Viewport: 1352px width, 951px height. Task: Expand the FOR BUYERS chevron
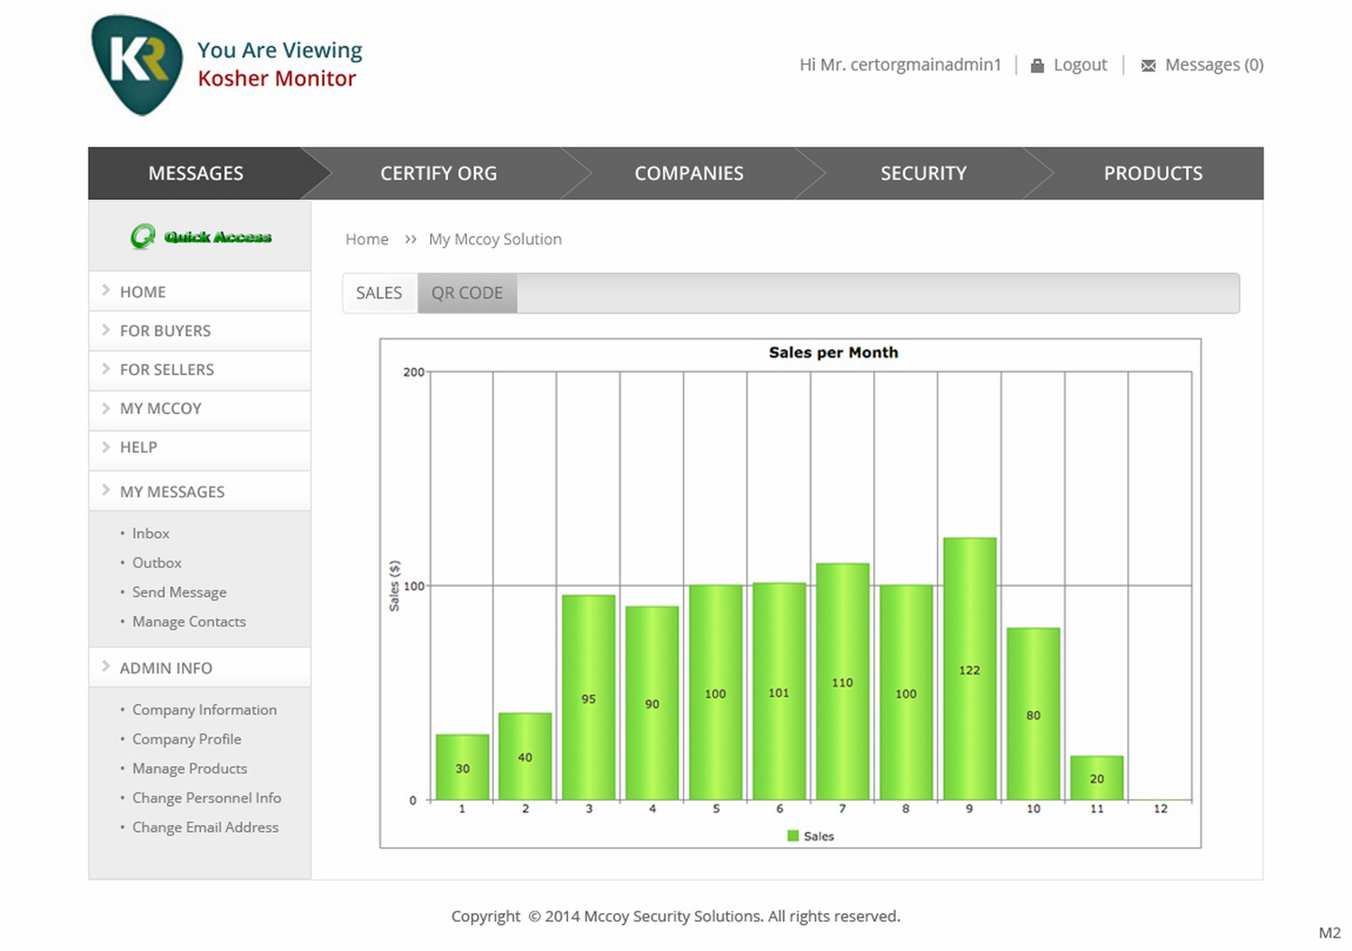click(106, 330)
